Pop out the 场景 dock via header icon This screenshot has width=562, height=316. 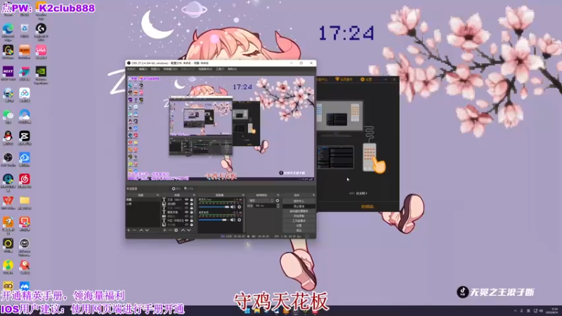(x=157, y=195)
